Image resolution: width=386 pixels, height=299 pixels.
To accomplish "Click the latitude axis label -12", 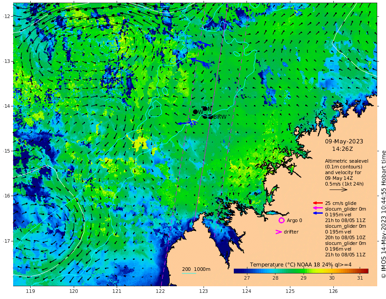I will (x=7, y=16).
